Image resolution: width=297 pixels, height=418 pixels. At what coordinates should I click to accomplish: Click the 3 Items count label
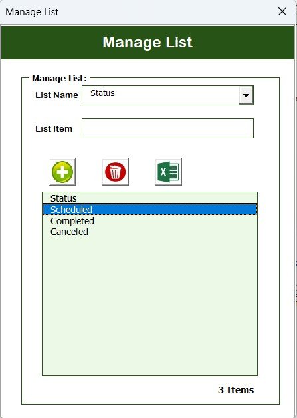pyautogui.click(x=236, y=390)
